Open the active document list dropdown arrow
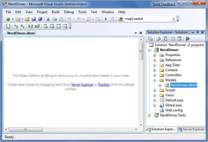The image size is (208, 142). [136, 33]
